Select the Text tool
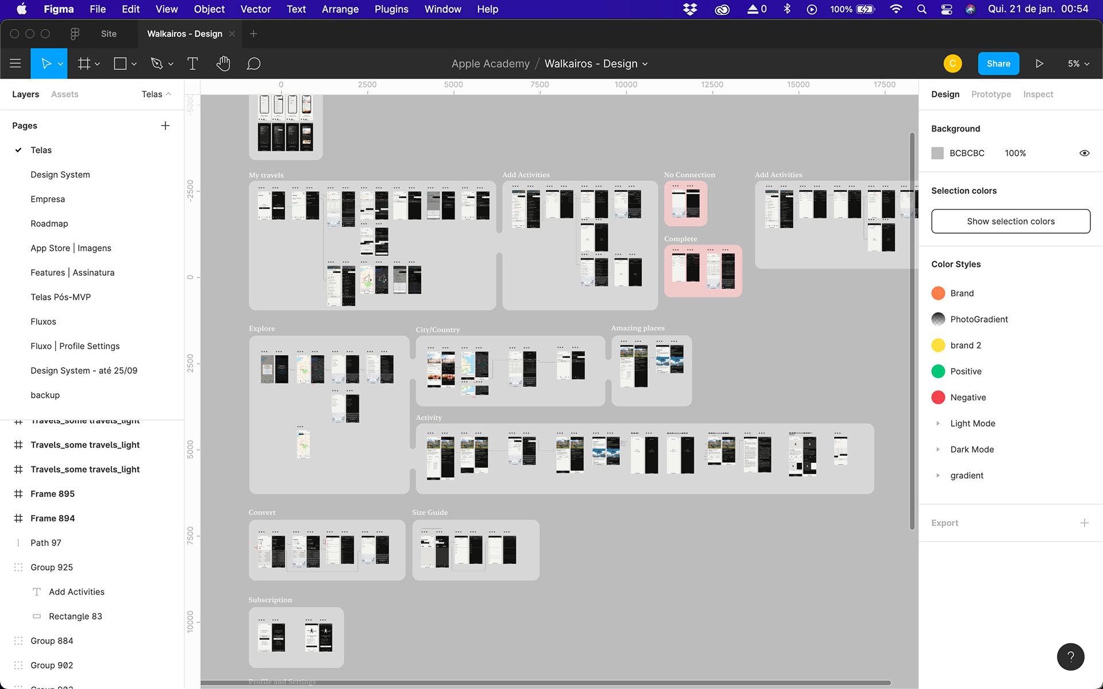 (192, 64)
